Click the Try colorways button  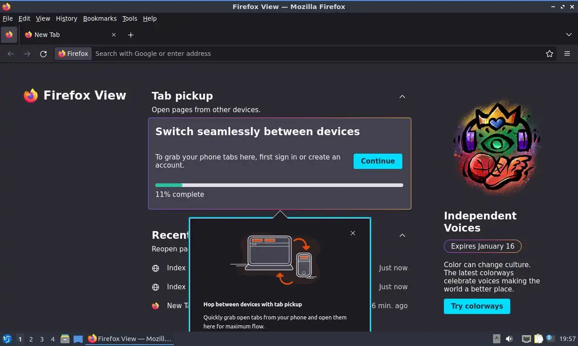click(477, 306)
